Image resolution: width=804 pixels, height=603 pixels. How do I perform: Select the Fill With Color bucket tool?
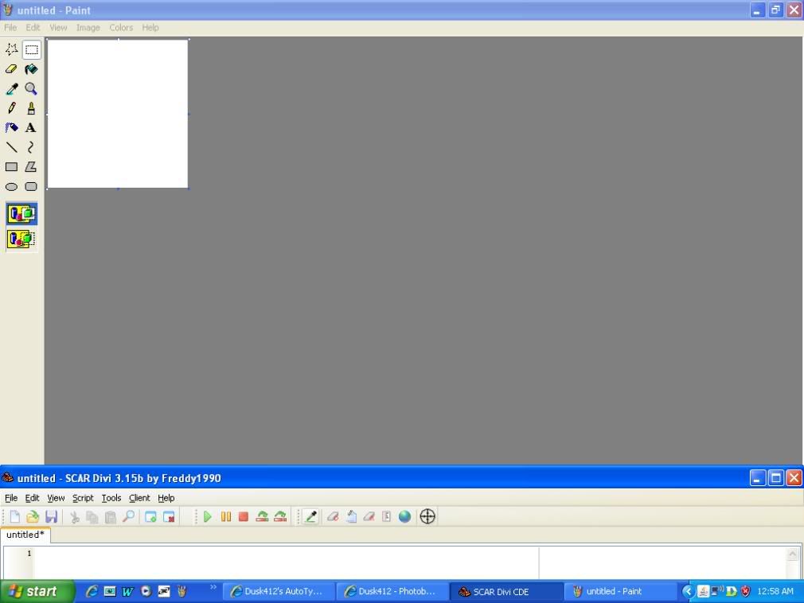(31, 69)
